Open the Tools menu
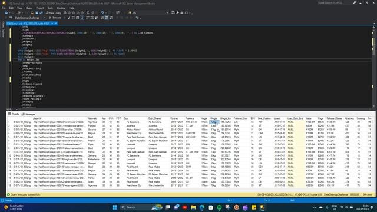 click(50, 8)
